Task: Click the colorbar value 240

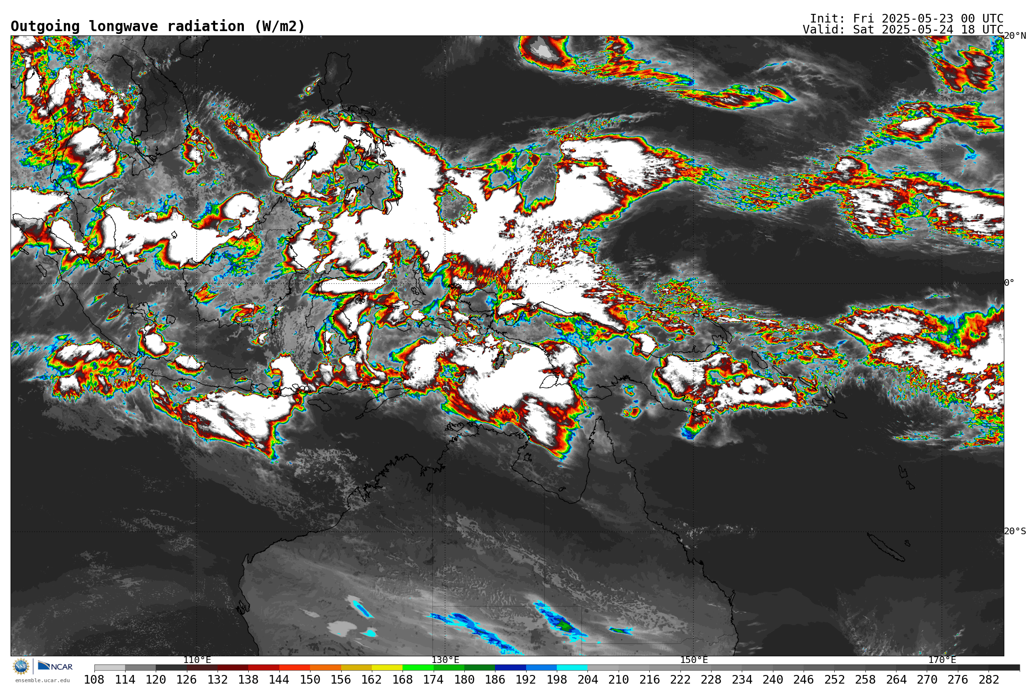Action: pyautogui.click(x=772, y=679)
